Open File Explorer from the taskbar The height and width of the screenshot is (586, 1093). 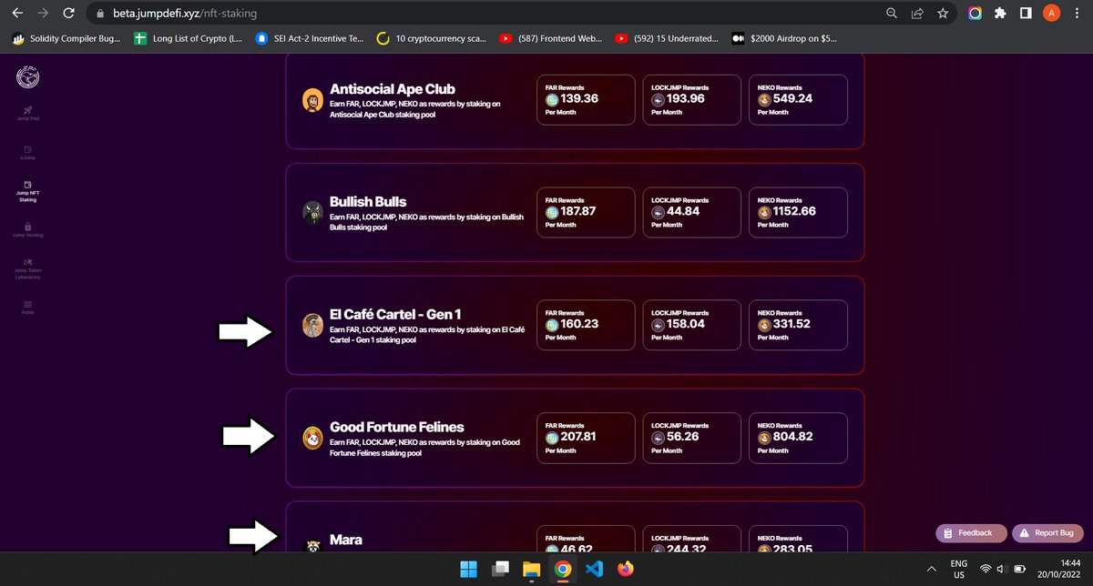click(532, 569)
